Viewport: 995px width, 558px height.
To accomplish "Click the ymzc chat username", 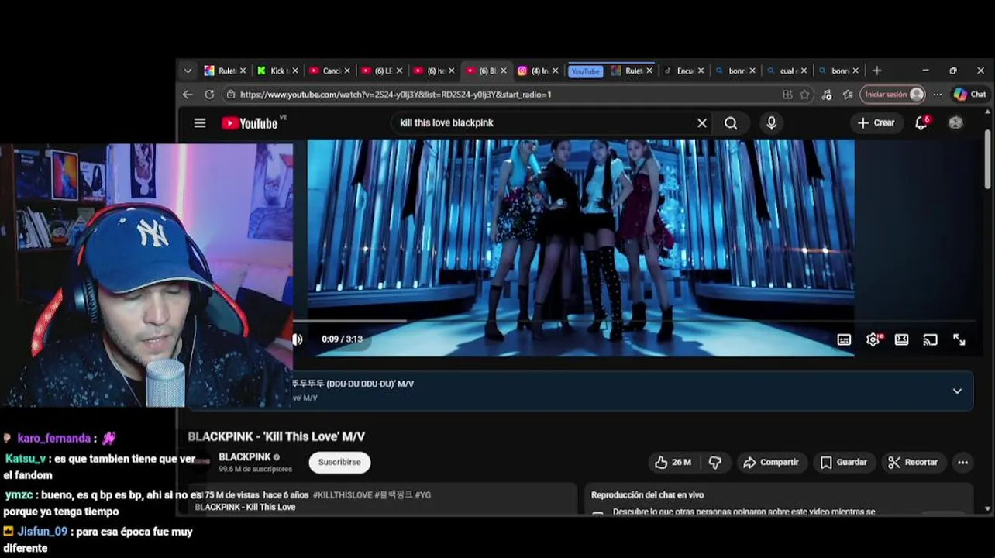I will pos(18,494).
